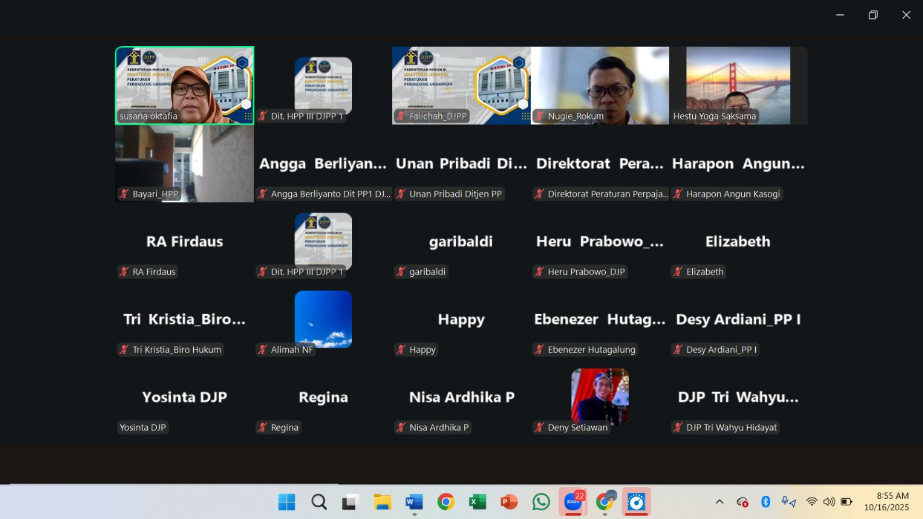Screen dimensions: 923x519
Task: Open the volume quick settings flyout
Action: [x=829, y=502]
